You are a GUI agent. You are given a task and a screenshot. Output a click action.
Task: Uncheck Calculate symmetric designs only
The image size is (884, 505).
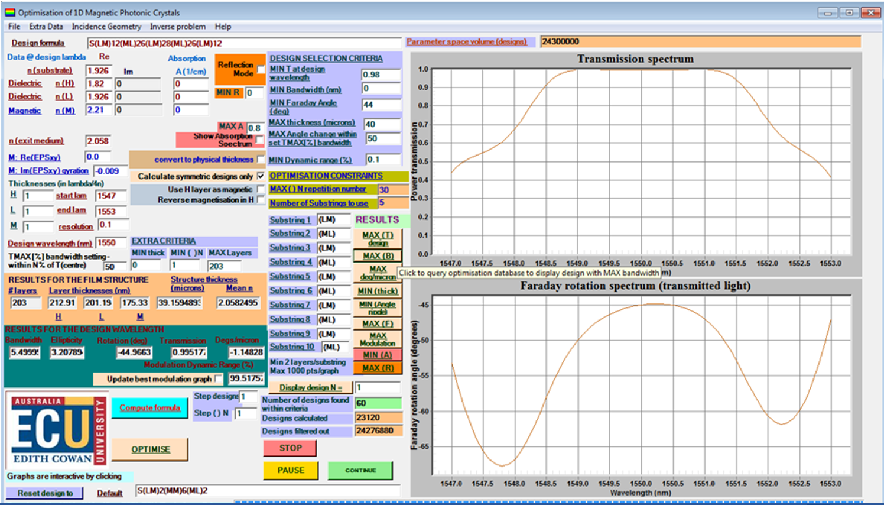261,176
